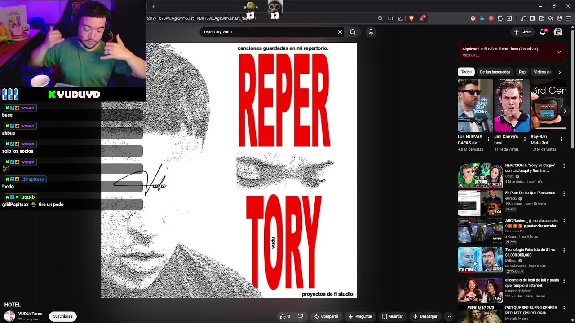Open 'el cambio de look de luli y paula'
The width and height of the screenshot is (575, 323).
click(480, 290)
